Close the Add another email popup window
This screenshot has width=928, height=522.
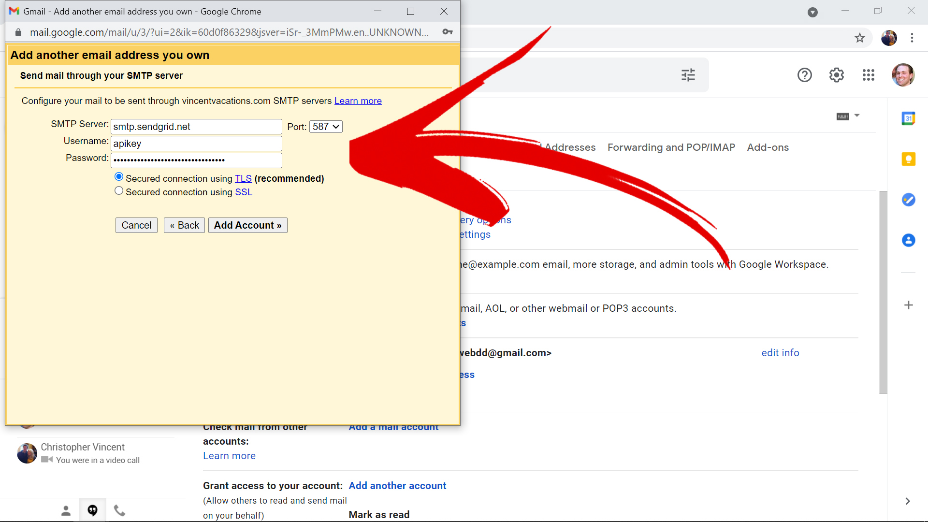pos(444,11)
